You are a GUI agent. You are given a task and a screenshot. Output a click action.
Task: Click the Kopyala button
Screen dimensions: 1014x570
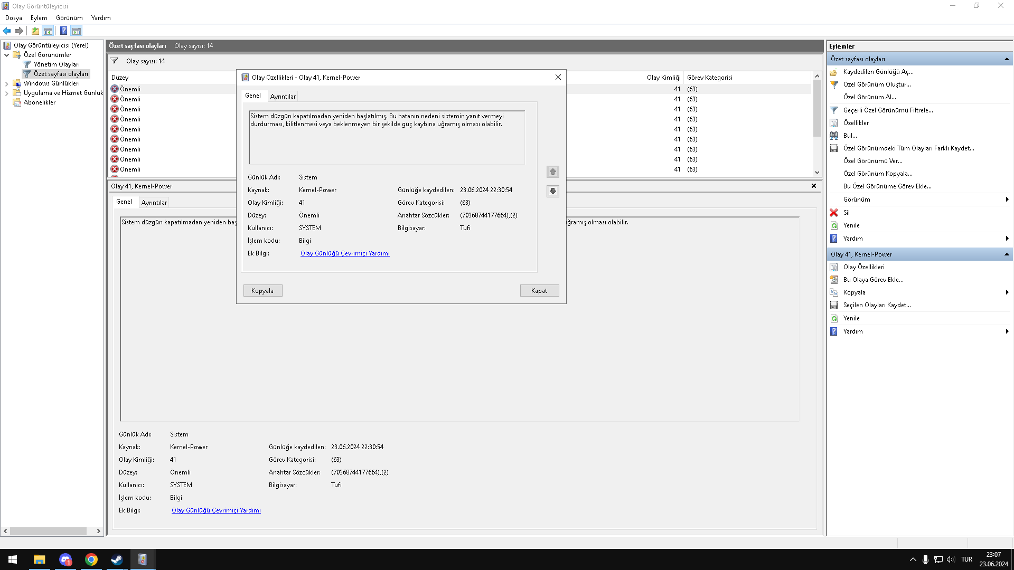(262, 291)
